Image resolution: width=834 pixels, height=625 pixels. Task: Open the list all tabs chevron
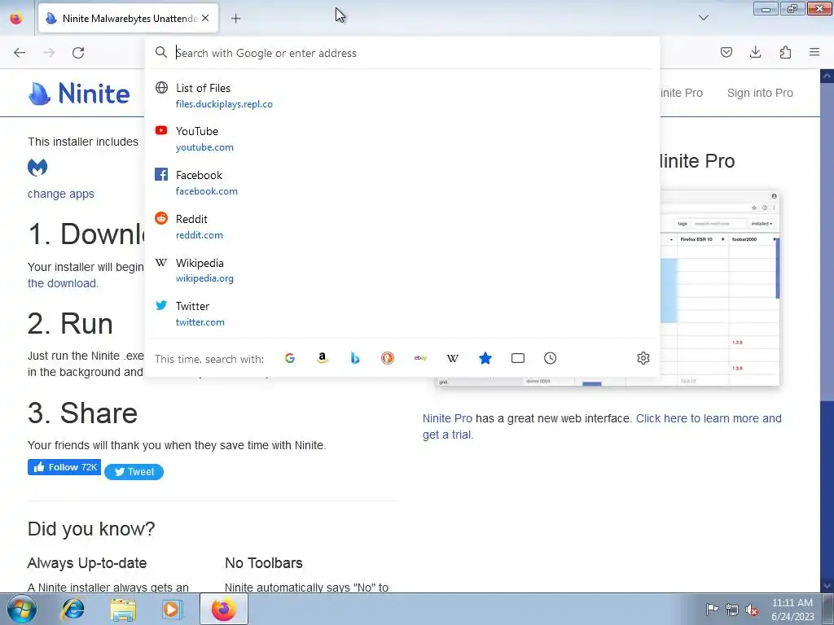703,18
